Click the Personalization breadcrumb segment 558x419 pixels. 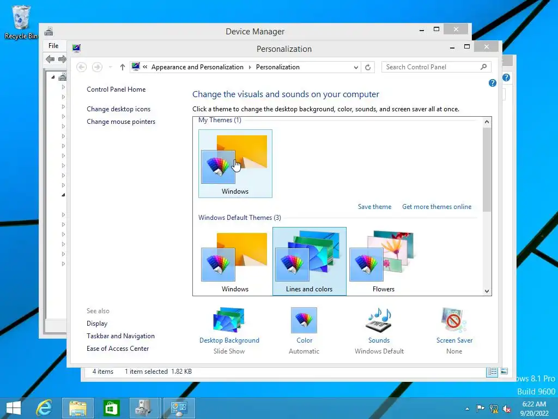(277, 67)
